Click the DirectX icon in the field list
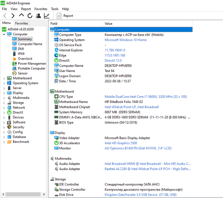Screen dimensions: 223x198 point(56,60)
